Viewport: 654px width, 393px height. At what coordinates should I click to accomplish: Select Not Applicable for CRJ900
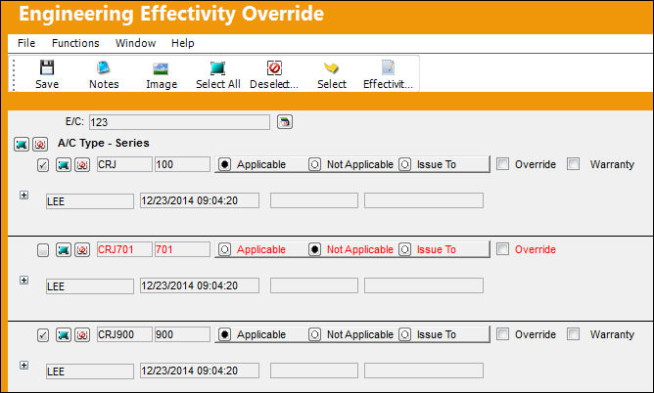[314, 334]
